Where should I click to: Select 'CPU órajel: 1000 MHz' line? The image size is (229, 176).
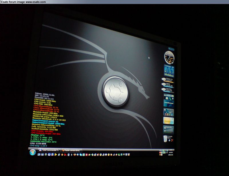(x=45, y=100)
